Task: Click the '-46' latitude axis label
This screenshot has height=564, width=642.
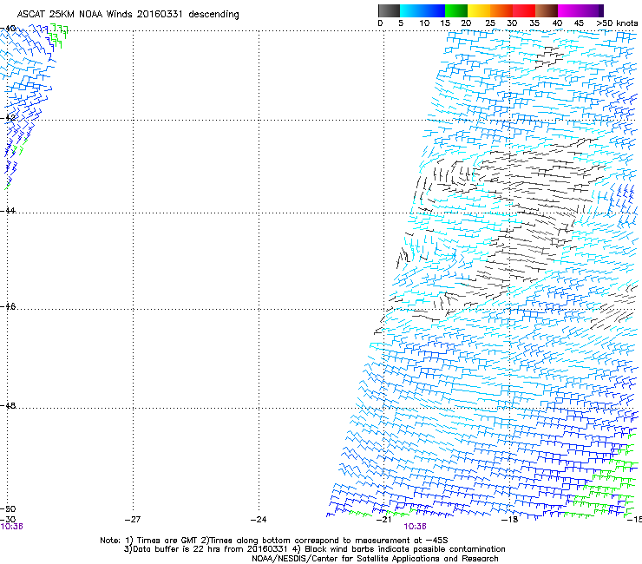Action: [x=8, y=307]
